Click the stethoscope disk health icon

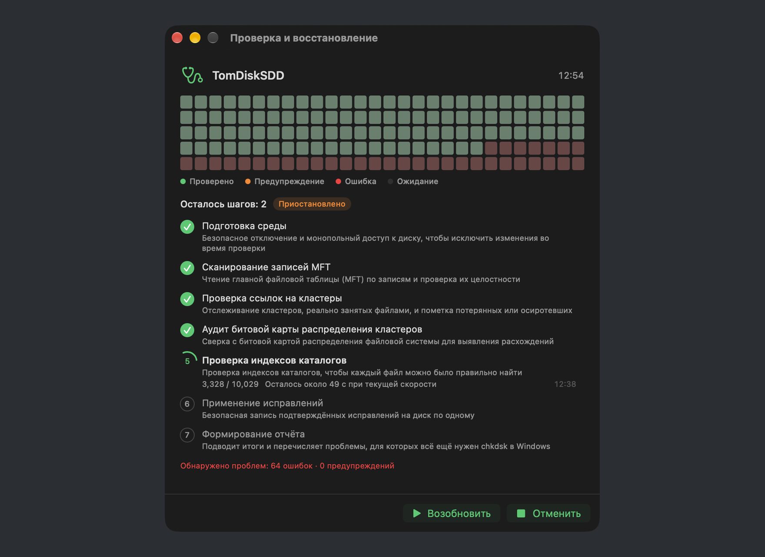(x=192, y=75)
